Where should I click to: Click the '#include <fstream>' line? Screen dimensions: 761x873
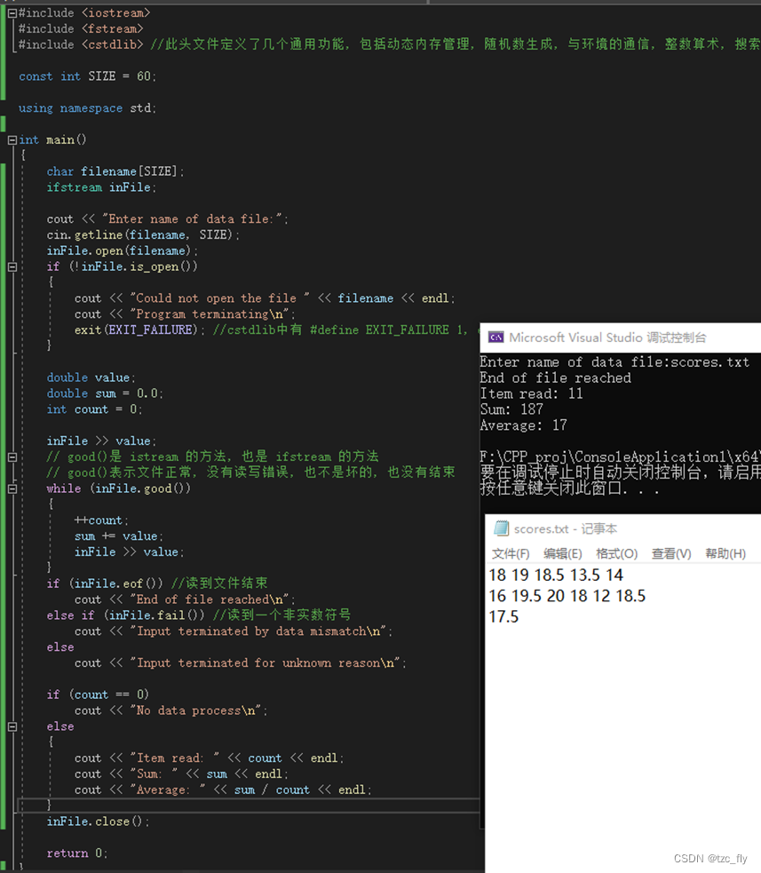[81, 29]
